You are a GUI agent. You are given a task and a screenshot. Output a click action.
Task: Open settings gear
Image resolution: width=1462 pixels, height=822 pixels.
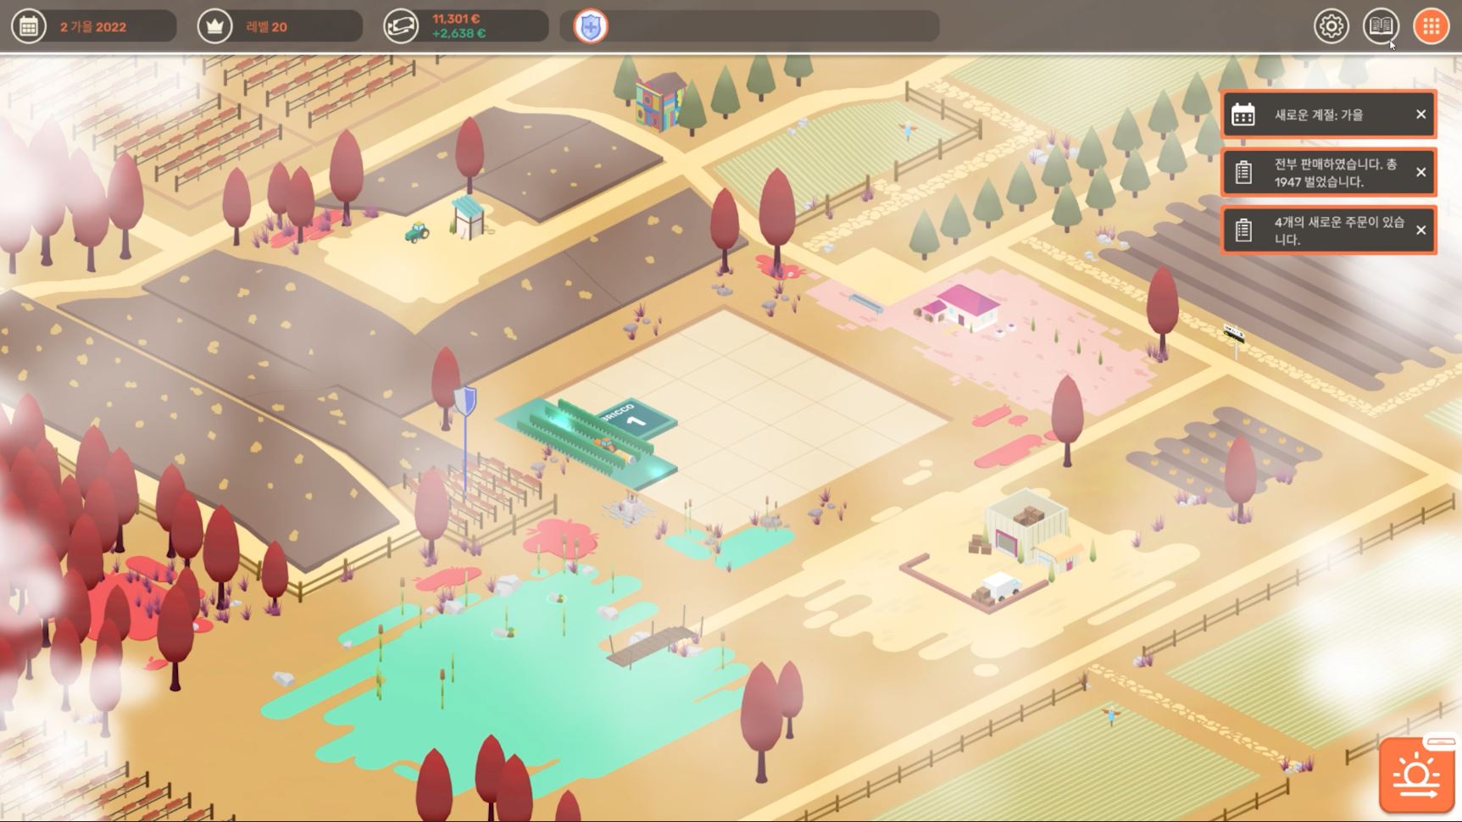(1331, 26)
